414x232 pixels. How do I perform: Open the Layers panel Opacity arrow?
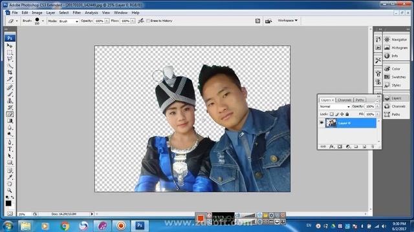click(x=378, y=106)
